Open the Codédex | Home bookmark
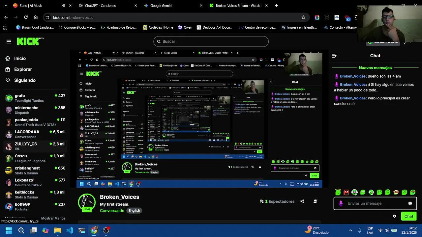The image size is (422, 237). tap(158, 28)
